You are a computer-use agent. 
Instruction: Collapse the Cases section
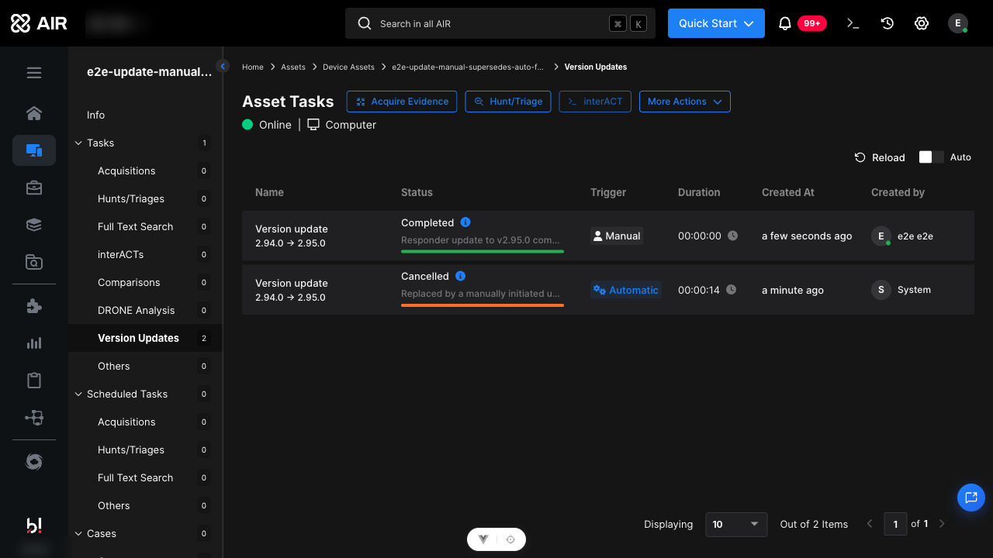click(x=78, y=534)
